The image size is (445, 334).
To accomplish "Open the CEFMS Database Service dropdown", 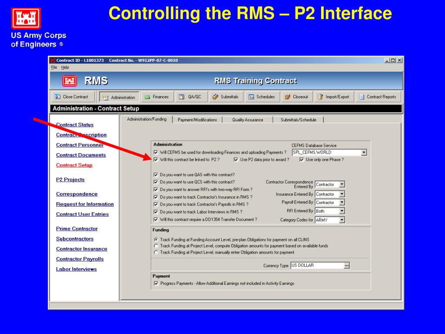I will click(x=364, y=153).
